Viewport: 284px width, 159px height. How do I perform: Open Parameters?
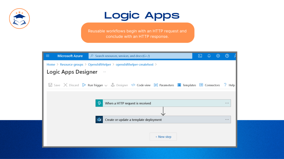pyautogui.click(x=164, y=85)
